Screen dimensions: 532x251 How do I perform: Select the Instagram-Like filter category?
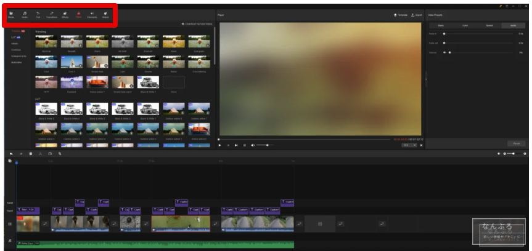tap(18, 56)
